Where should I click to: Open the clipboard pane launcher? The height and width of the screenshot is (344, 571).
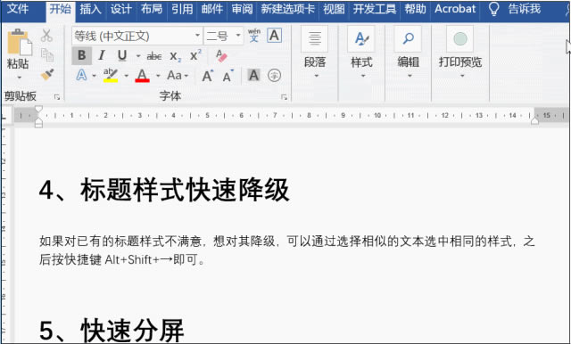57,97
